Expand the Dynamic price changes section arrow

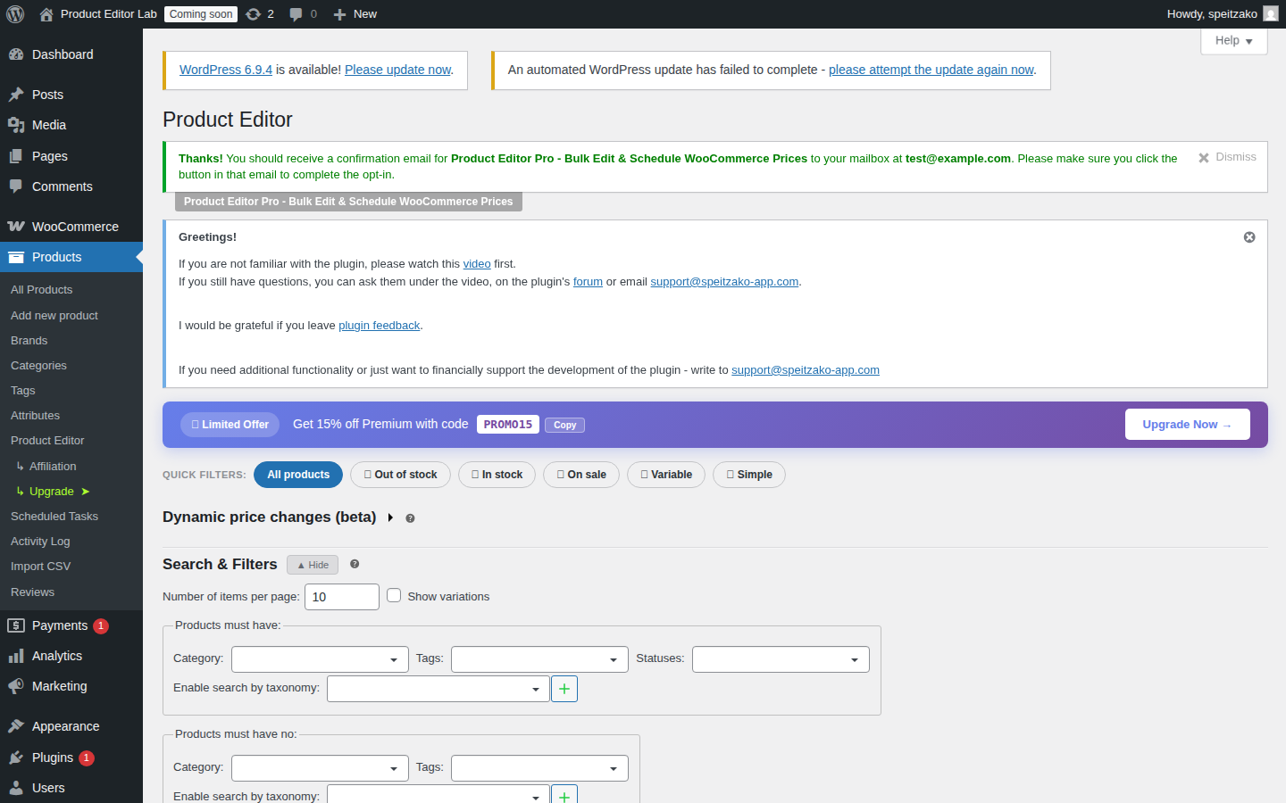[x=390, y=517]
